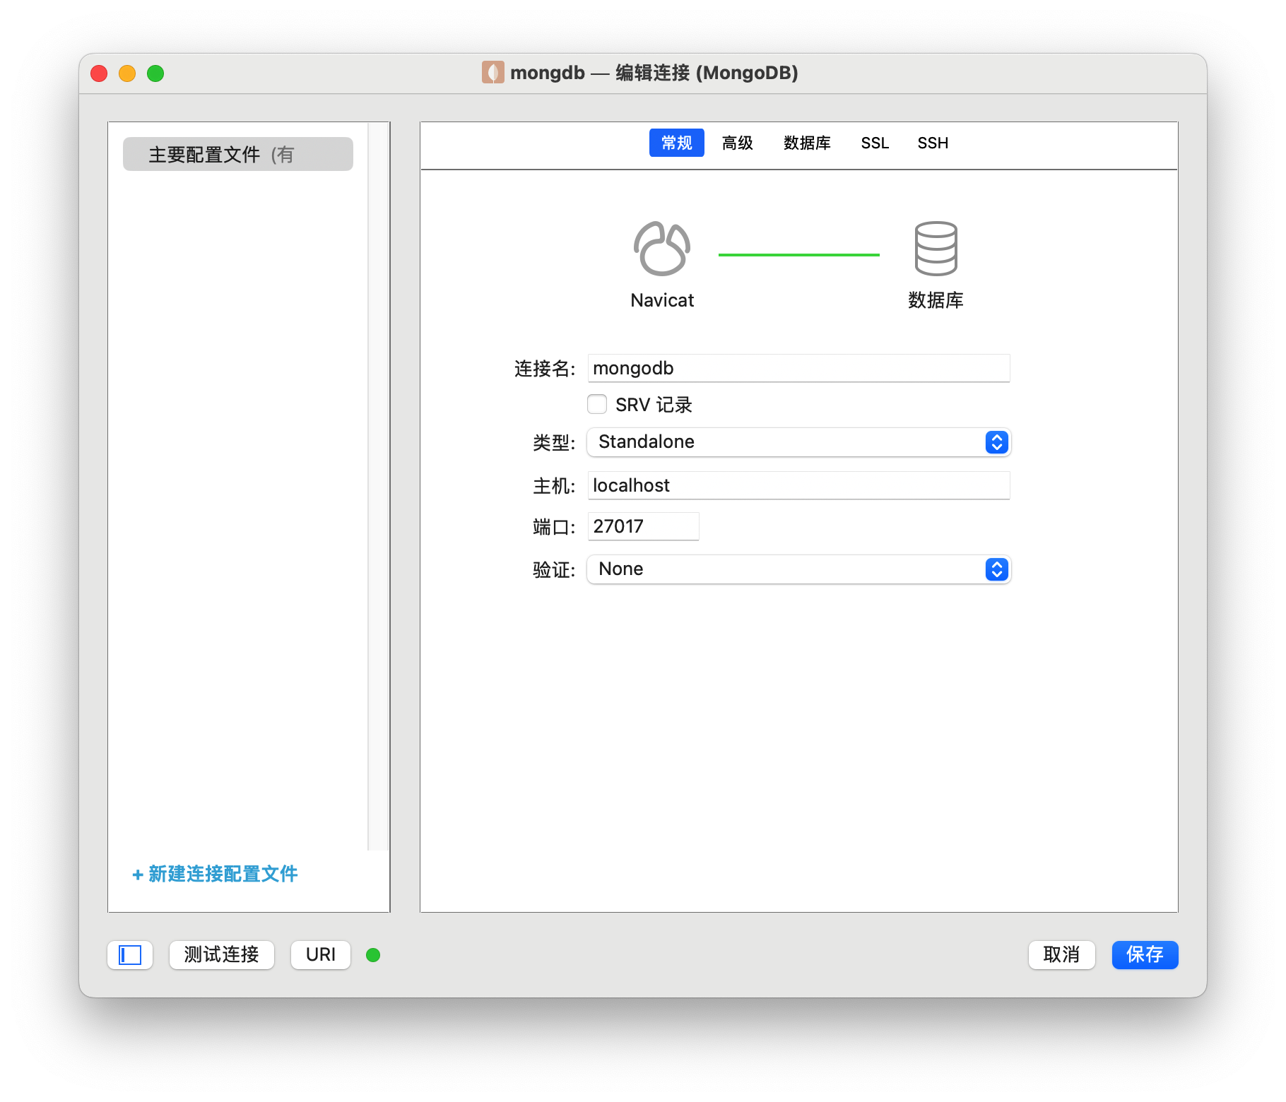Toggle the sidebar panel icon button
Screen dimensions: 1286x1102
click(130, 955)
